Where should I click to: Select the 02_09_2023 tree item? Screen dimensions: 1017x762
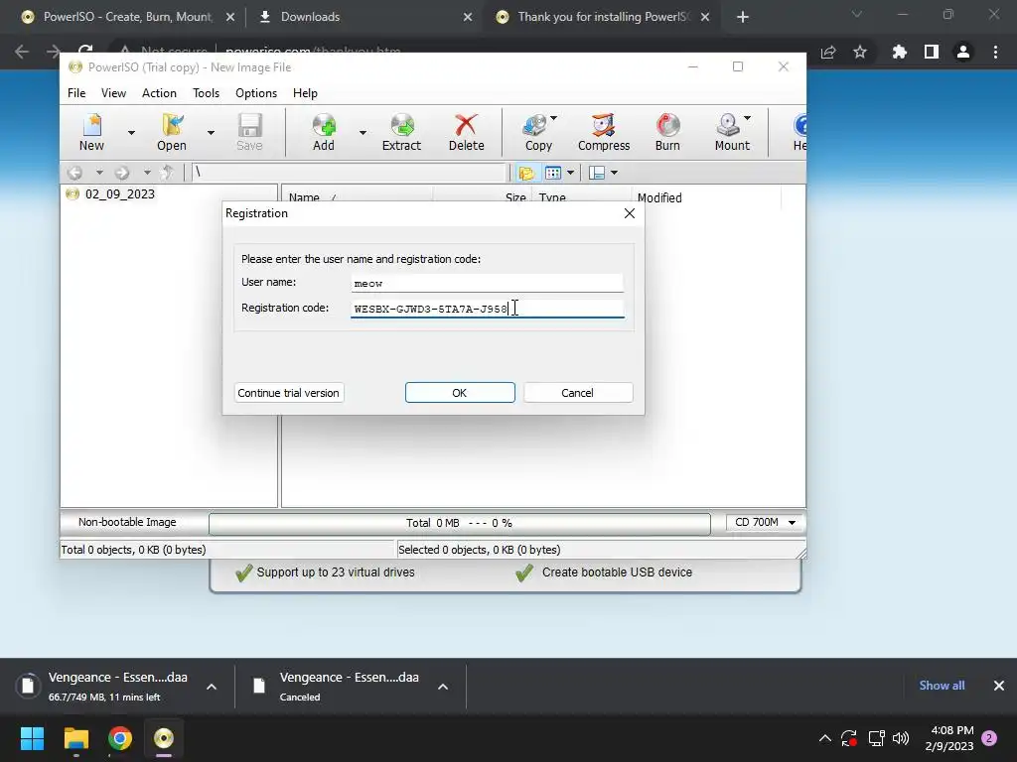pos(120,193)
